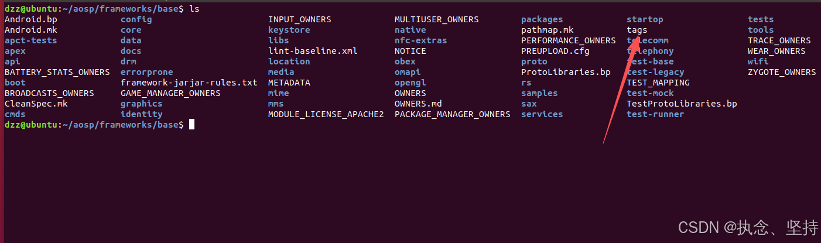Click the tags file name
Screen dimensions: 821x243
637,30
